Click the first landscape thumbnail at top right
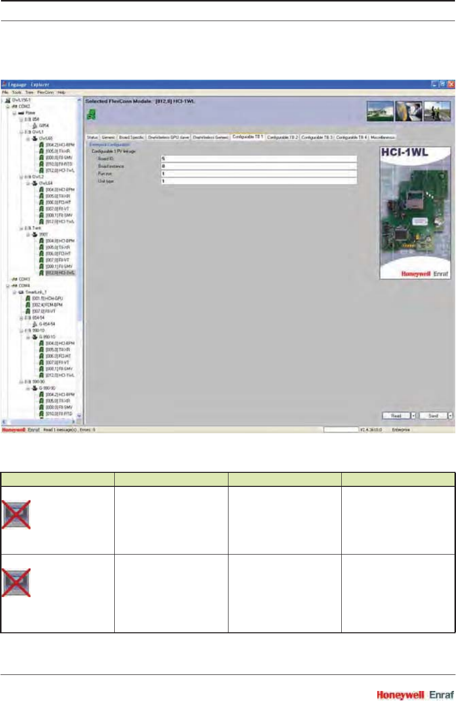This screenshot has height=704, width=456. point(380,111)
